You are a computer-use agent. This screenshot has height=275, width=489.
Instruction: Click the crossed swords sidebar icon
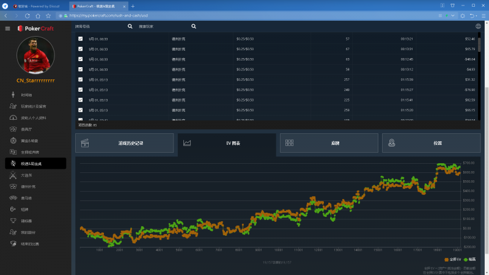[13, 175]
